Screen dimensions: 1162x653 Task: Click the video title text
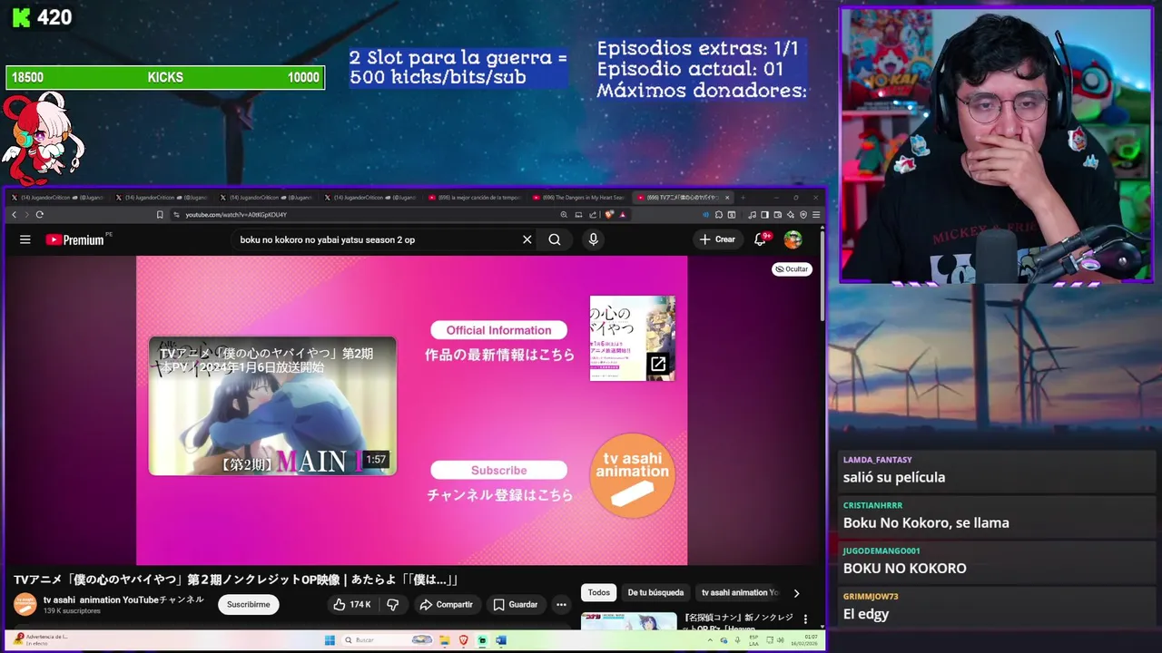coord(236,580)
